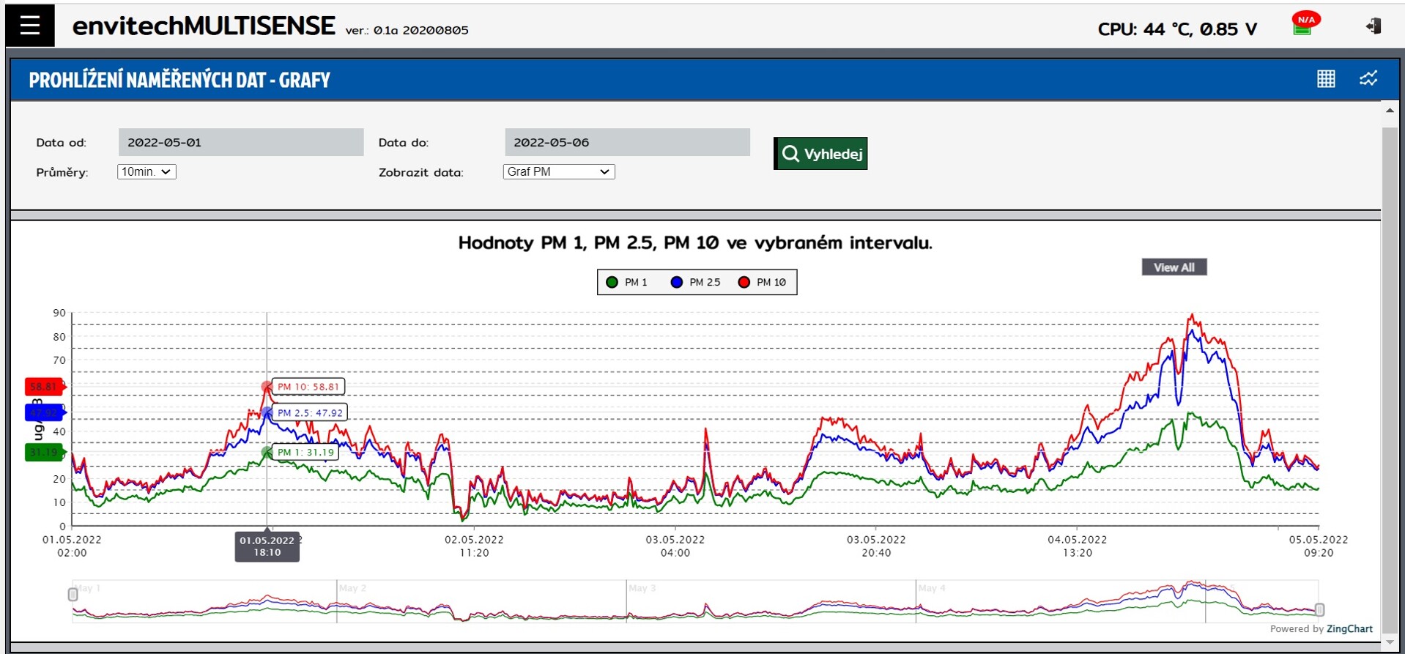Click the Prohlížení naměřených dat header

point(179,80)
